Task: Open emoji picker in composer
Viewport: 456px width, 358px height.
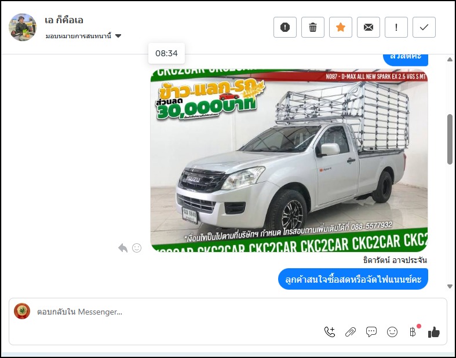Action: (x=392, y=332)
